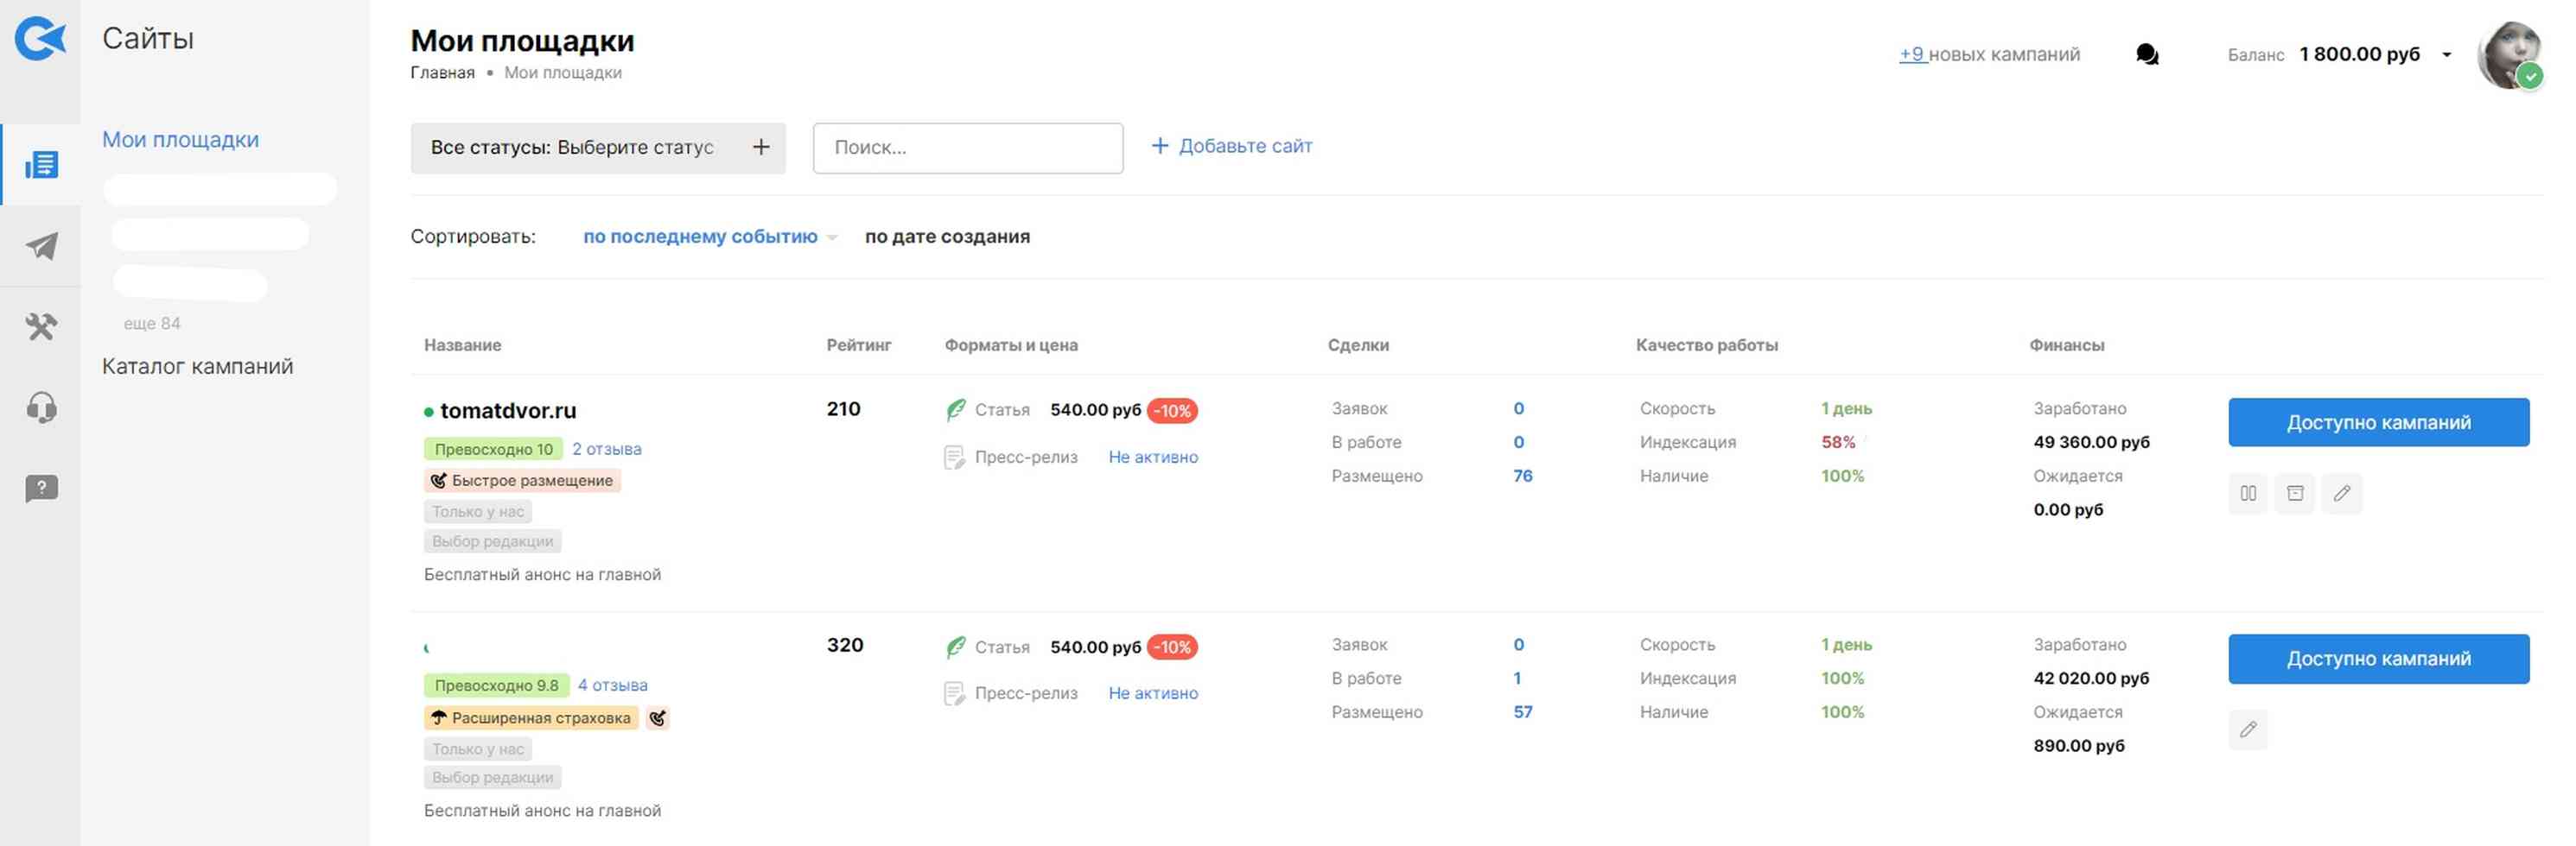Open the headset support icon
This screenshot has height=846, width=2576.
(x=41, y=407)
